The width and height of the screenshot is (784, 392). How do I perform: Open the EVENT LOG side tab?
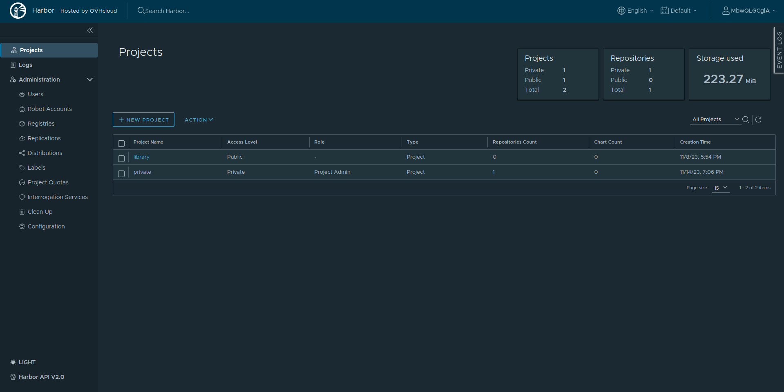point(779,50)
